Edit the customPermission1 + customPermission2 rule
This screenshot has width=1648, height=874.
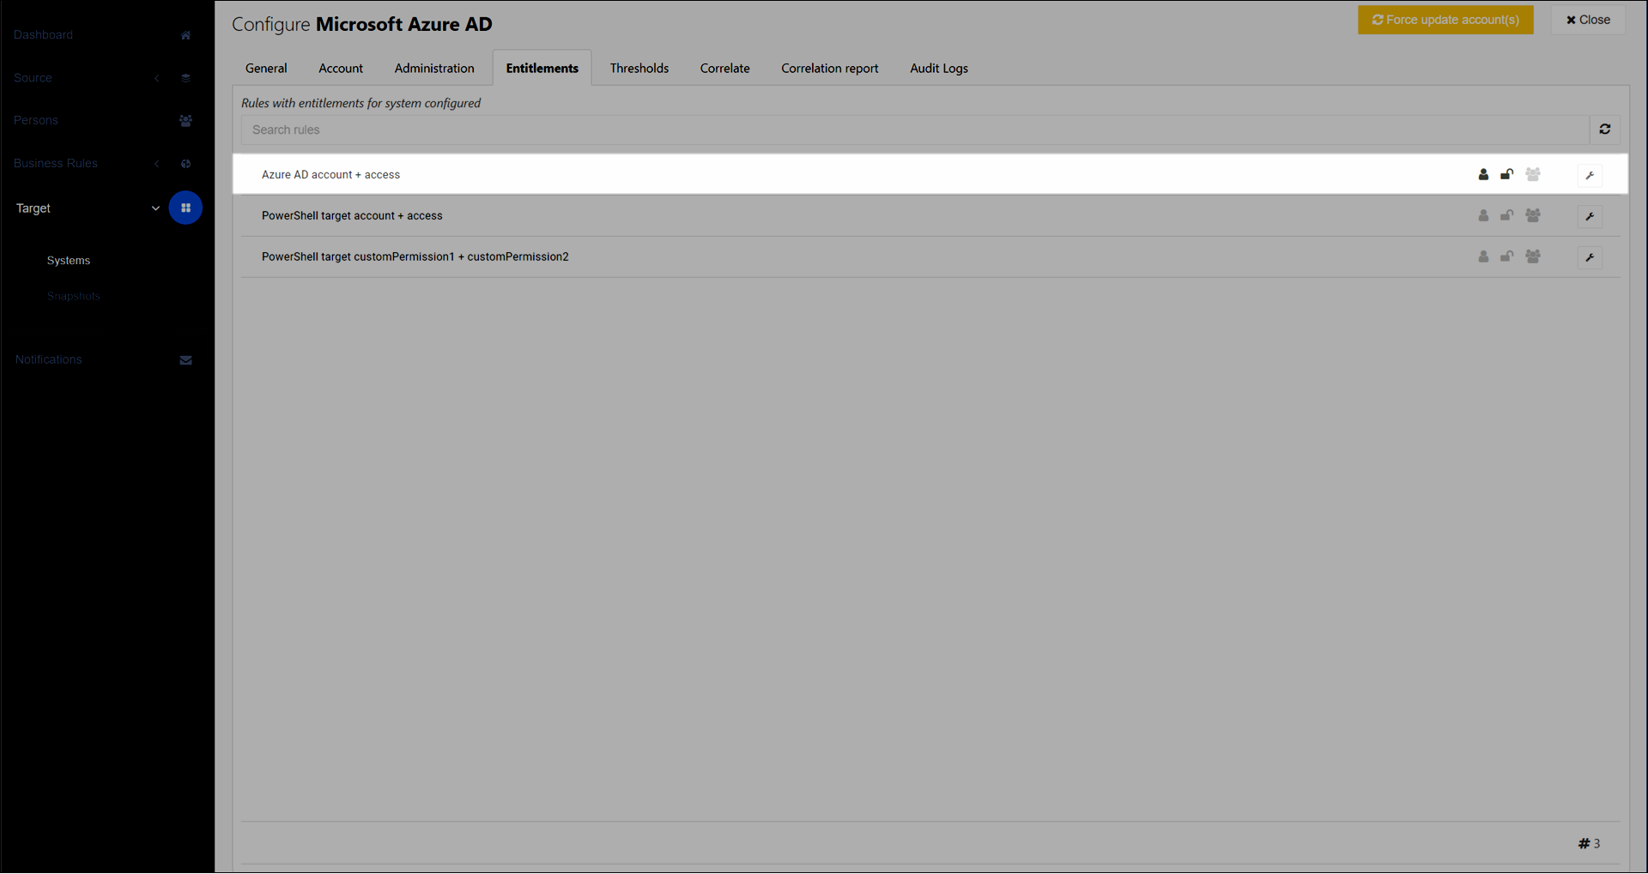[x=1590, y=257]
